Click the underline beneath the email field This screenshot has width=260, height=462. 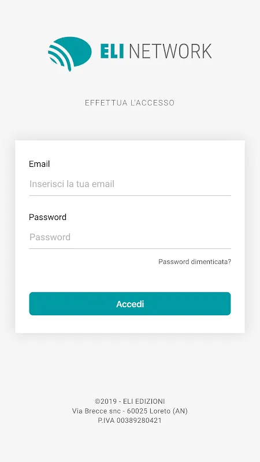[x=129, y=195]
